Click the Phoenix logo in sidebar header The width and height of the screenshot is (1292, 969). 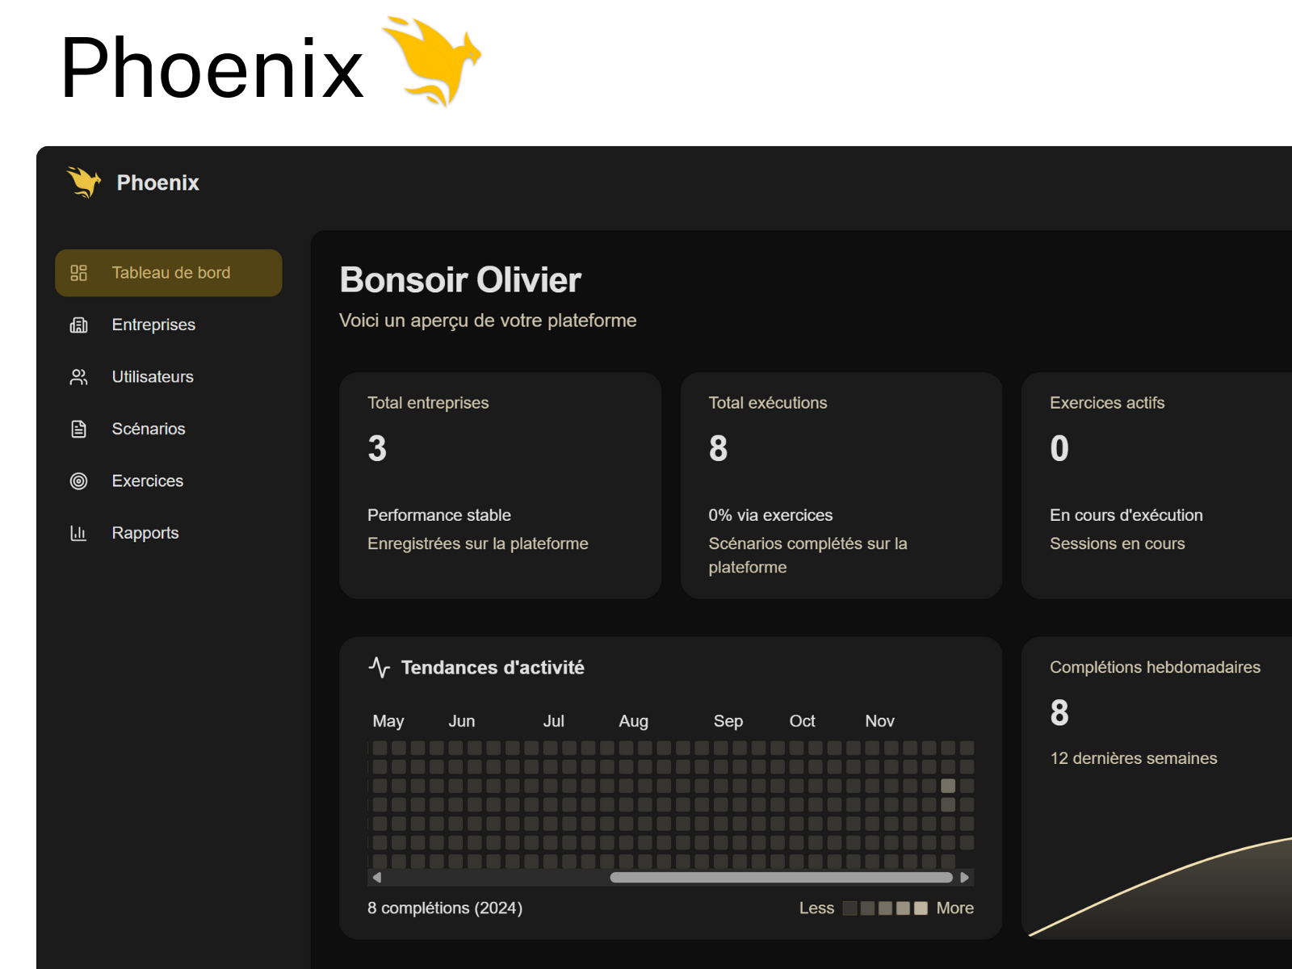click(84, 182)
